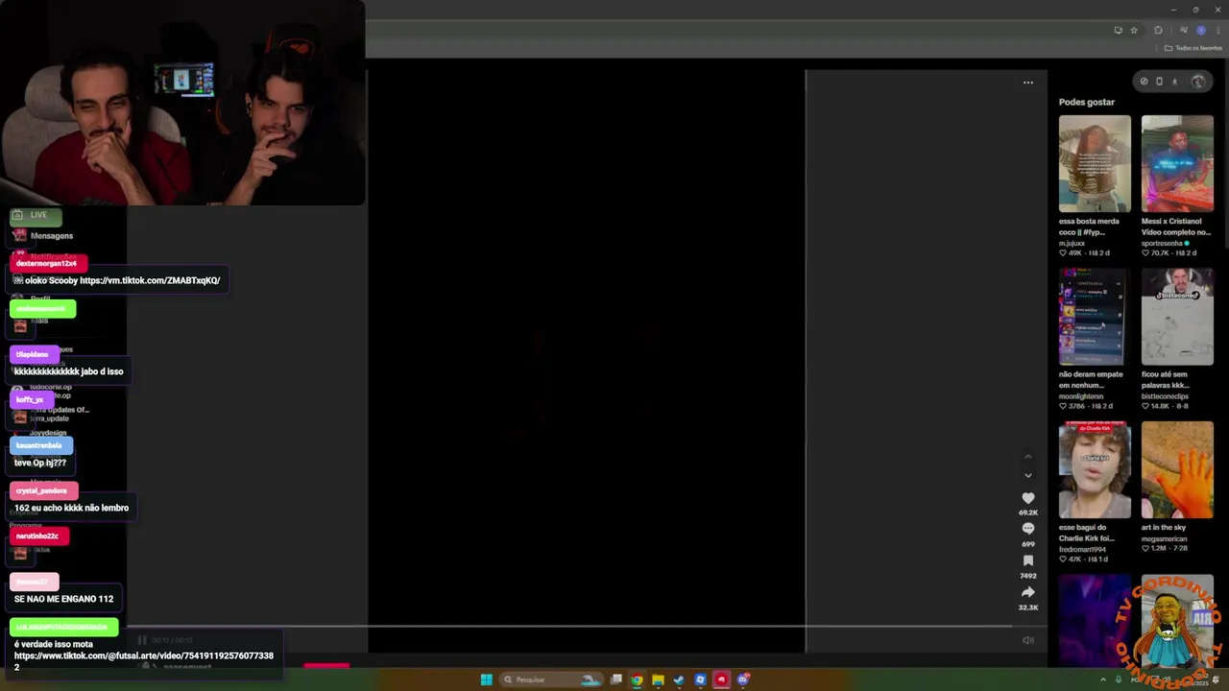Open the futsal.arte TikTok video link in chat
The image size is (1229, 691).
(x=144, y=661)
